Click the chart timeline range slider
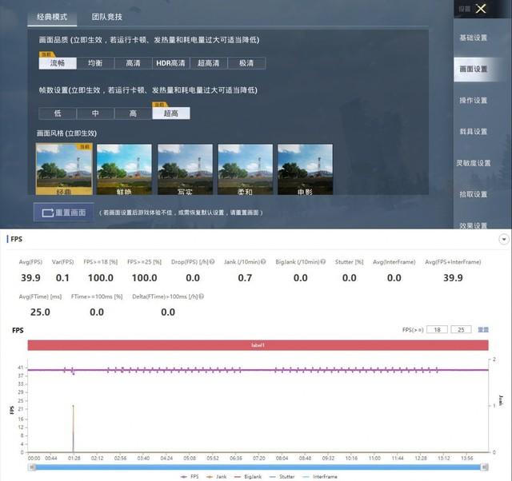Screen dimensions: 512x481 click(x=257, y=467)
